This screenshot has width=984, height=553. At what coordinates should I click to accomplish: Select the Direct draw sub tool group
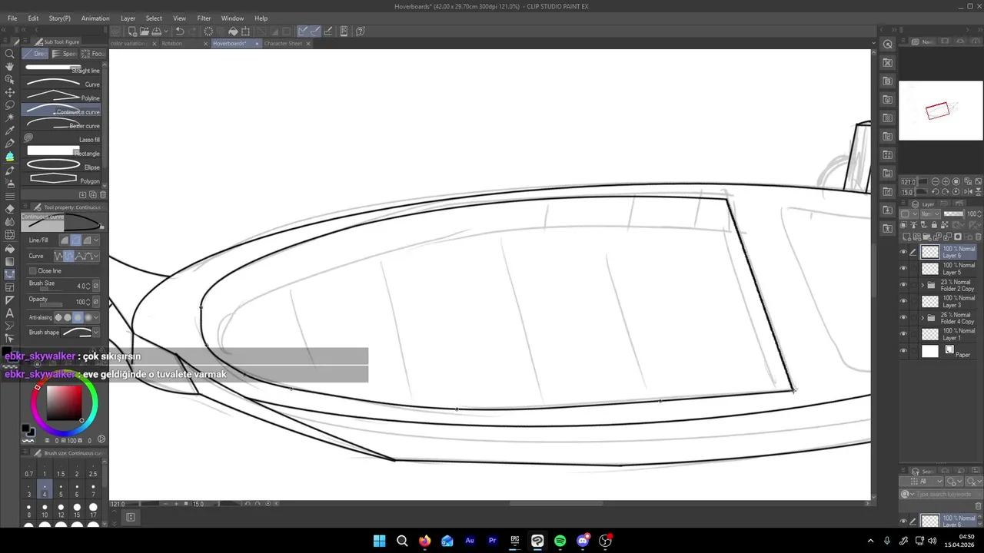[35, 54]
